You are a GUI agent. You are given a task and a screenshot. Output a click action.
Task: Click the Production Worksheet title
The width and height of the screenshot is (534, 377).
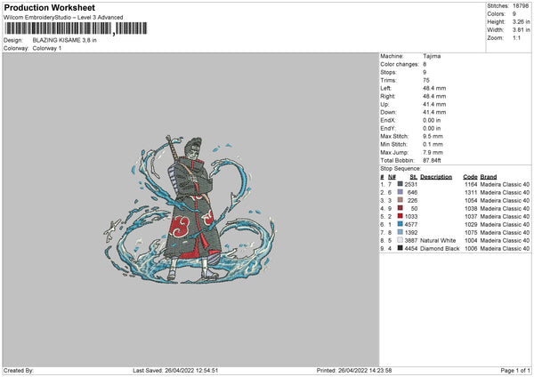point(49,7)
